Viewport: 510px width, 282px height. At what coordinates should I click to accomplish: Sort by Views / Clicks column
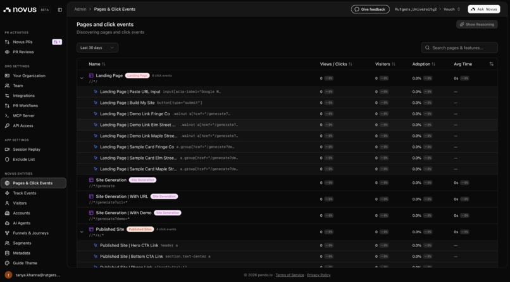pyautogui.click(x=336, y=64)
